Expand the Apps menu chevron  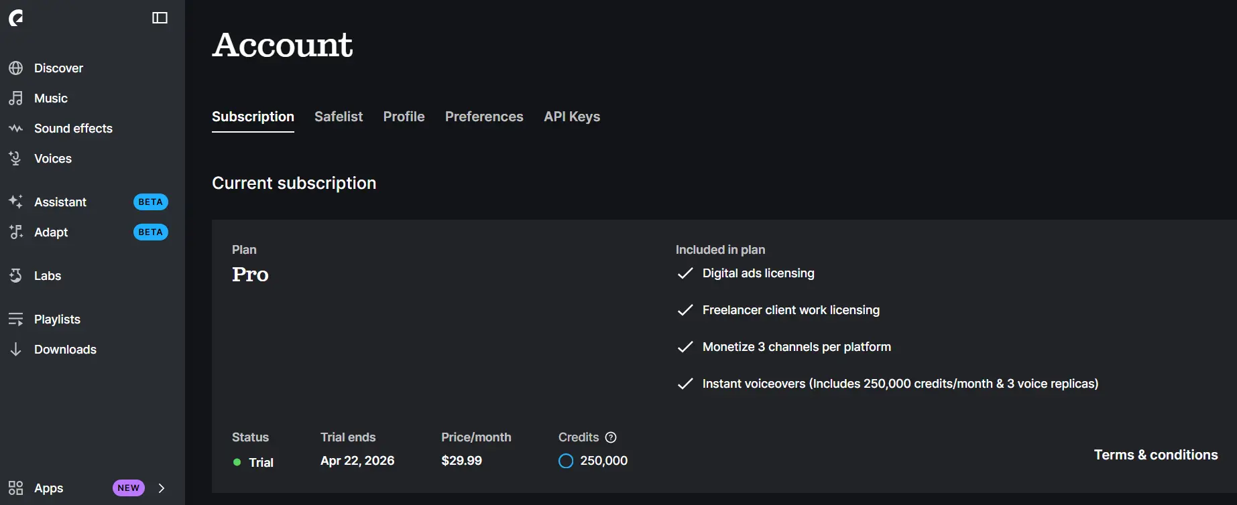pos(162,488)
